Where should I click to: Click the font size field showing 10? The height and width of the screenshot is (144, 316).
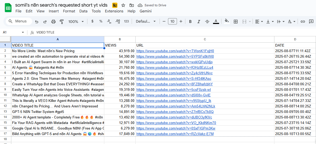pyautogui.click(x=172, y=21)
